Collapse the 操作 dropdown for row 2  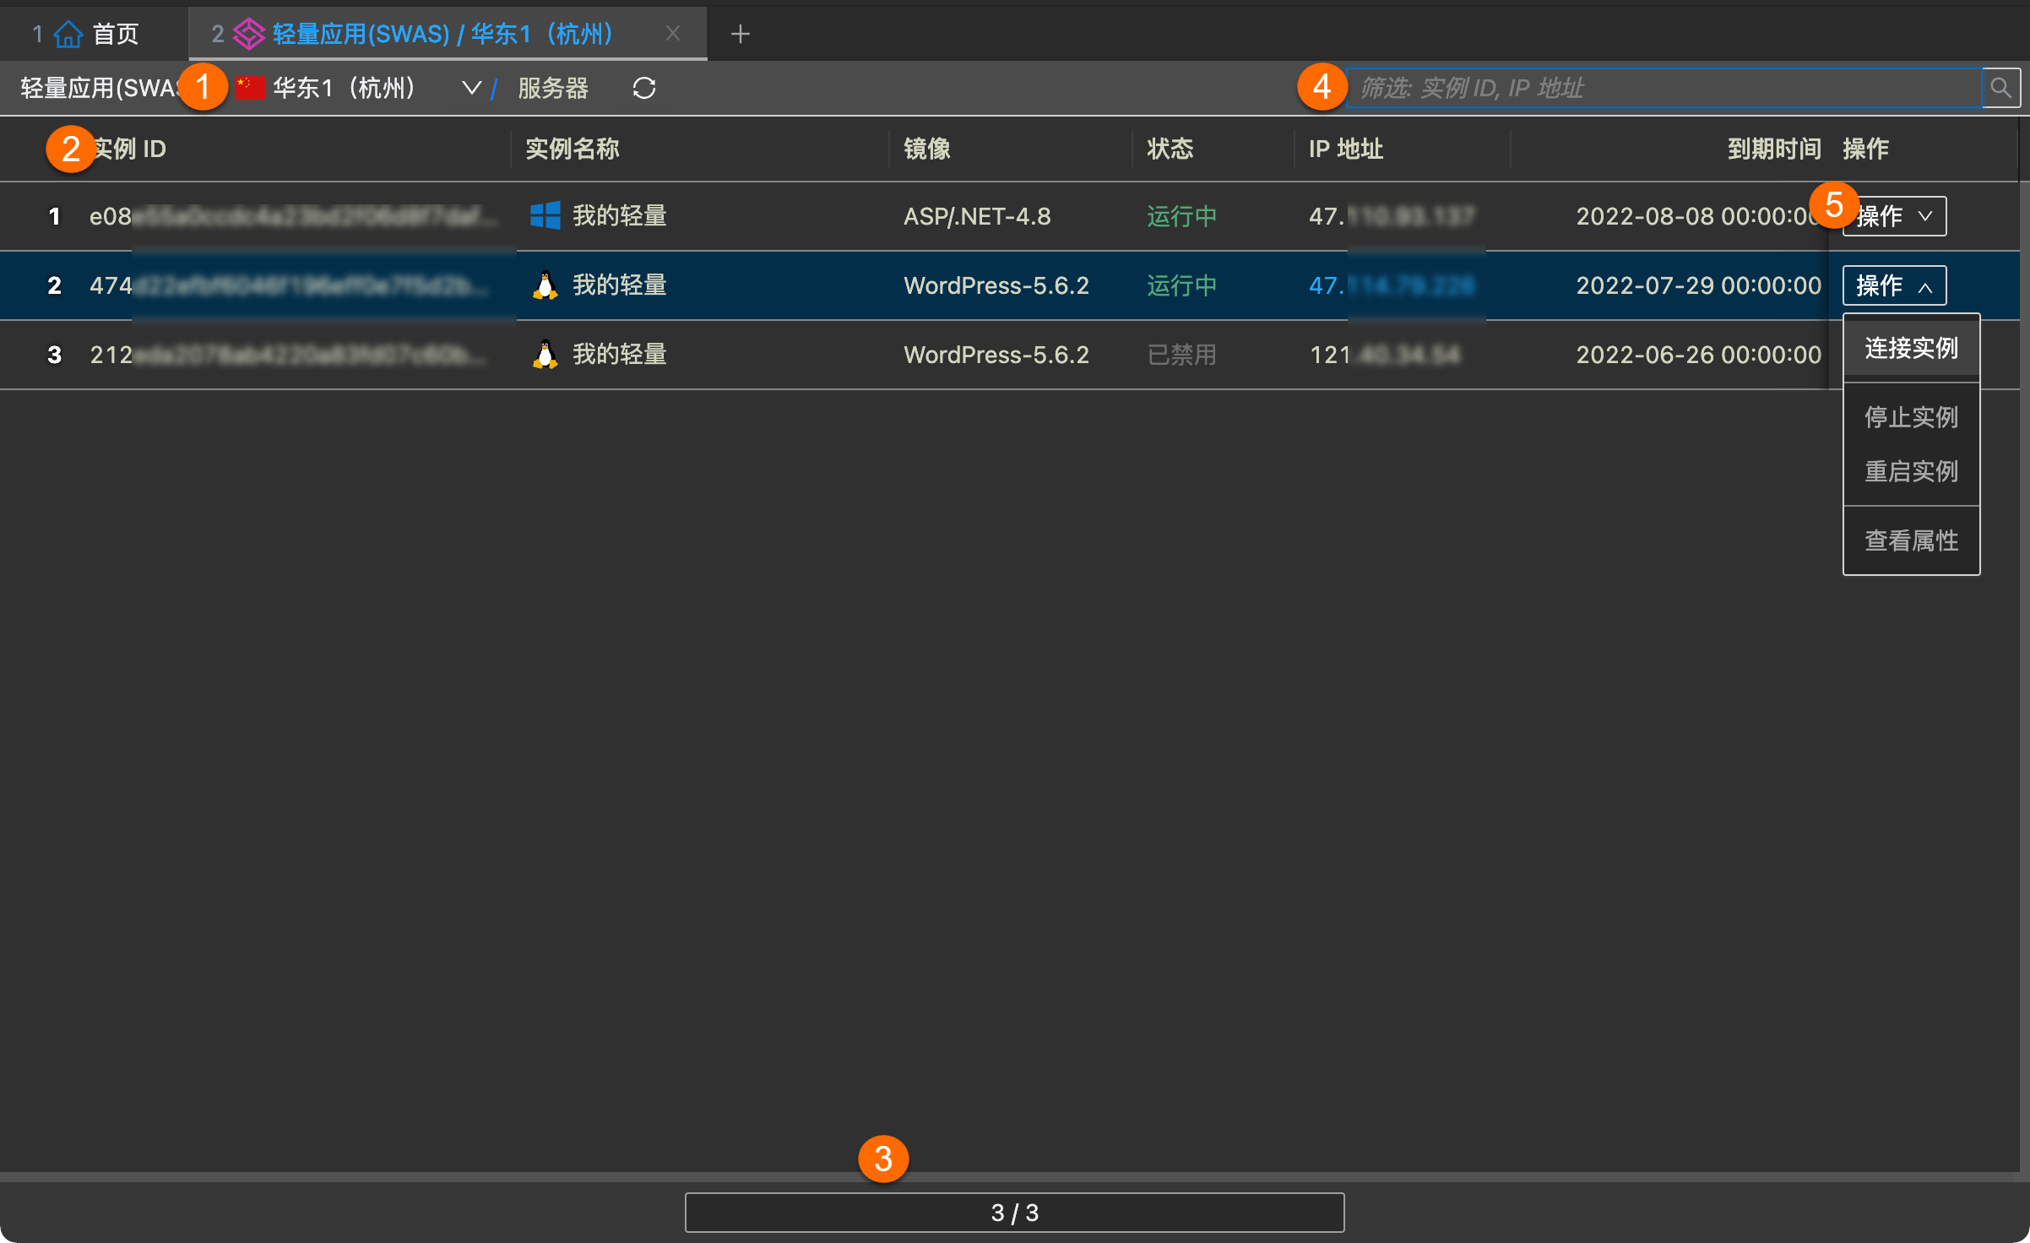click(x=1894, y=285)
